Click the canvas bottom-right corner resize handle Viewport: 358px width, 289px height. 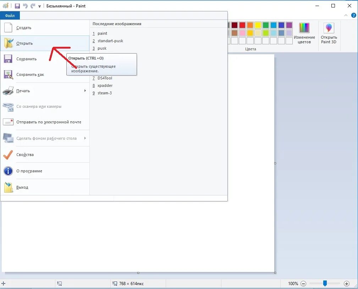point(275,273)
